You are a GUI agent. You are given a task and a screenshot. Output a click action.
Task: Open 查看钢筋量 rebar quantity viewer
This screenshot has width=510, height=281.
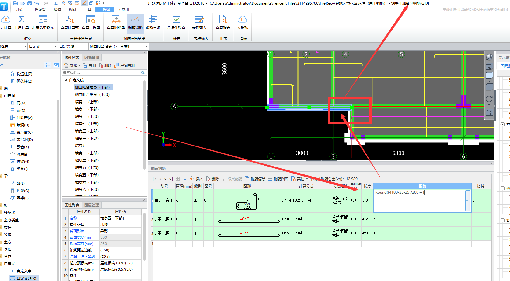pos(116,23)
